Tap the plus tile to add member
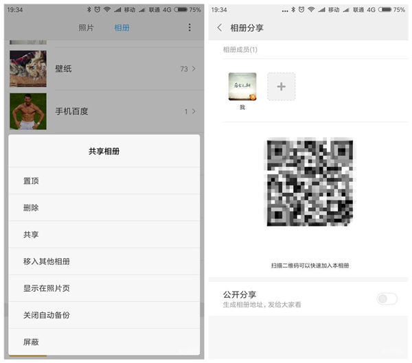This screenshot has width=412, height=363. click(281, 86)
